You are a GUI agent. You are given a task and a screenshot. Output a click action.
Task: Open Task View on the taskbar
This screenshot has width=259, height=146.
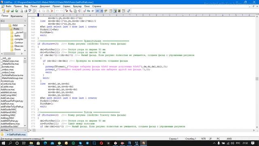[x=24, y=143]
